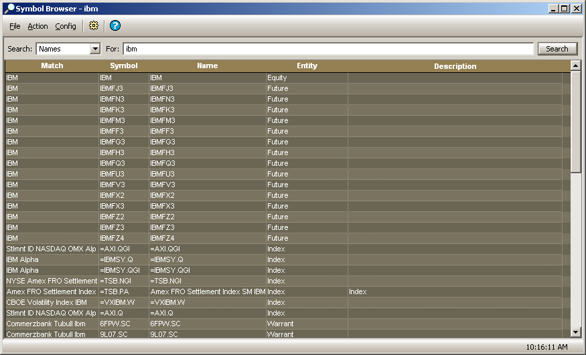Select symbol =TSB.PA
586x355 pixels.
124,291
